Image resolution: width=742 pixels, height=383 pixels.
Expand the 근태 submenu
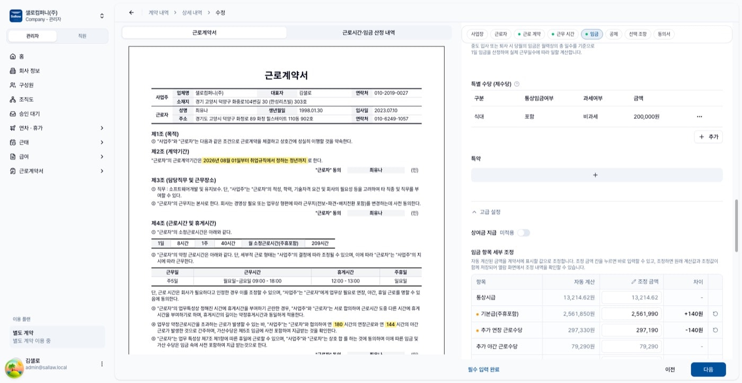tap(102, 142)
